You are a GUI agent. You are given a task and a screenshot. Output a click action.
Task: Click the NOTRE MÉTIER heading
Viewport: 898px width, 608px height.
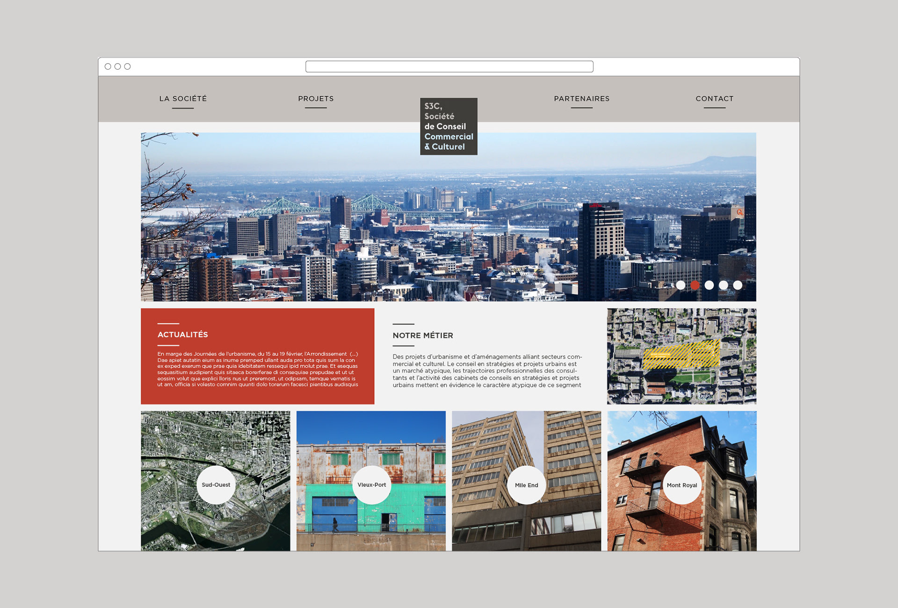(x=423, y=335)
